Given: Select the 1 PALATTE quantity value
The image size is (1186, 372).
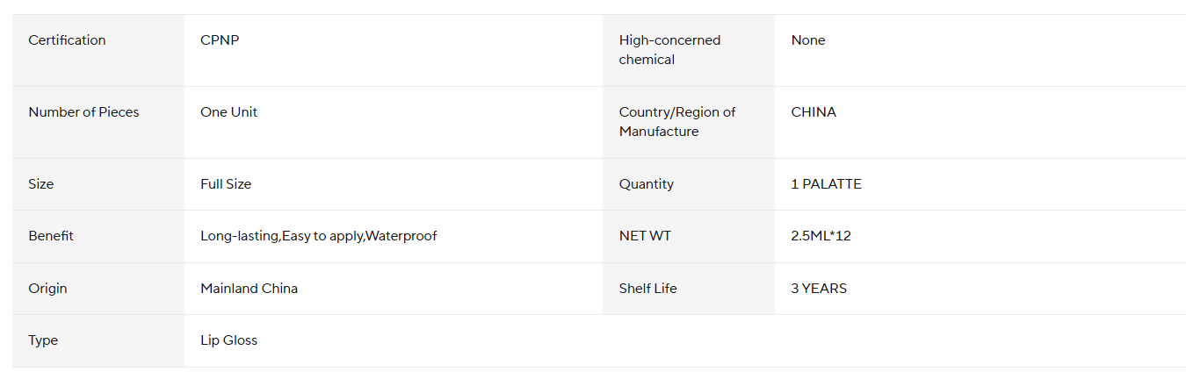Looking at the screenshot, I should click(826, 184).
